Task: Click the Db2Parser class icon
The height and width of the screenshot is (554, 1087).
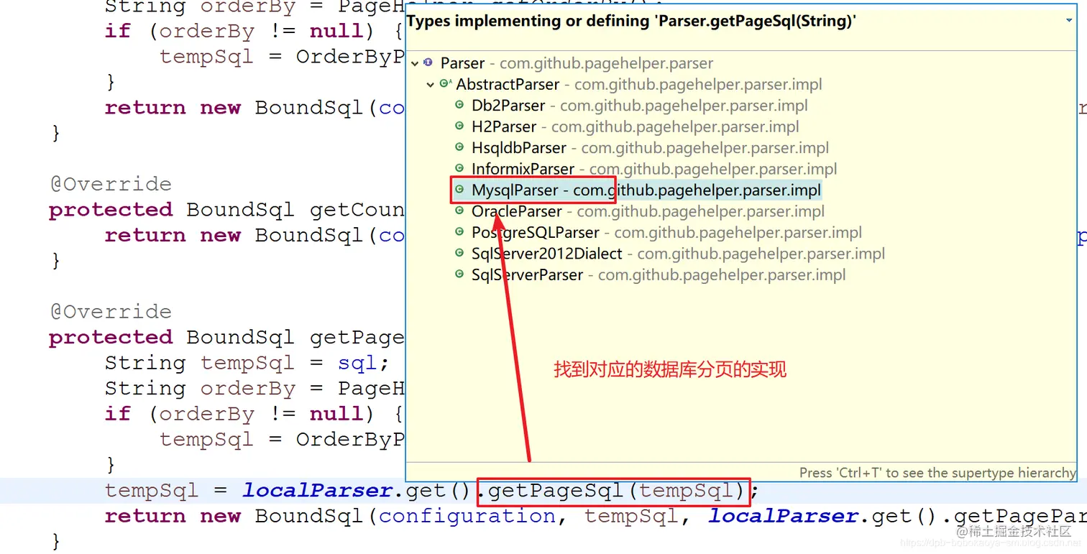Action: pos(459,106)
